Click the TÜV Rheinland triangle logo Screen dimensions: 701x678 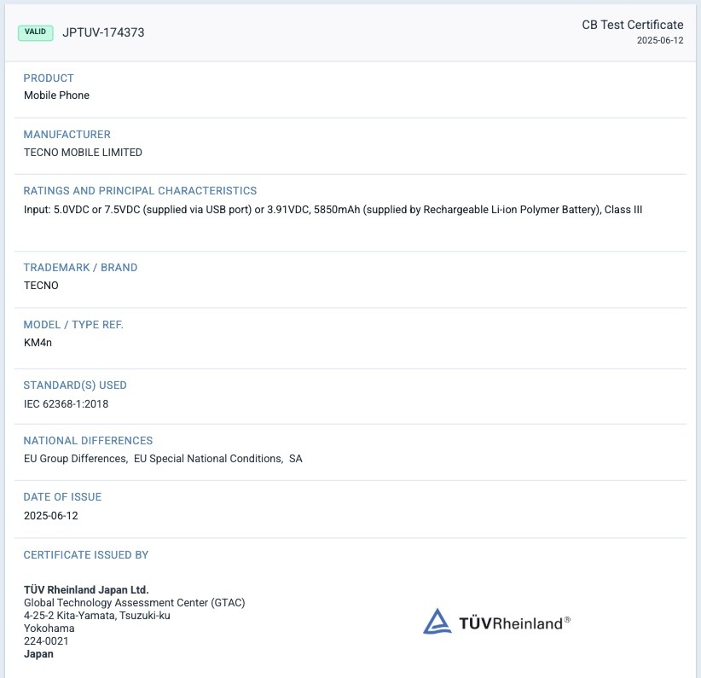[x=437, y=622]
